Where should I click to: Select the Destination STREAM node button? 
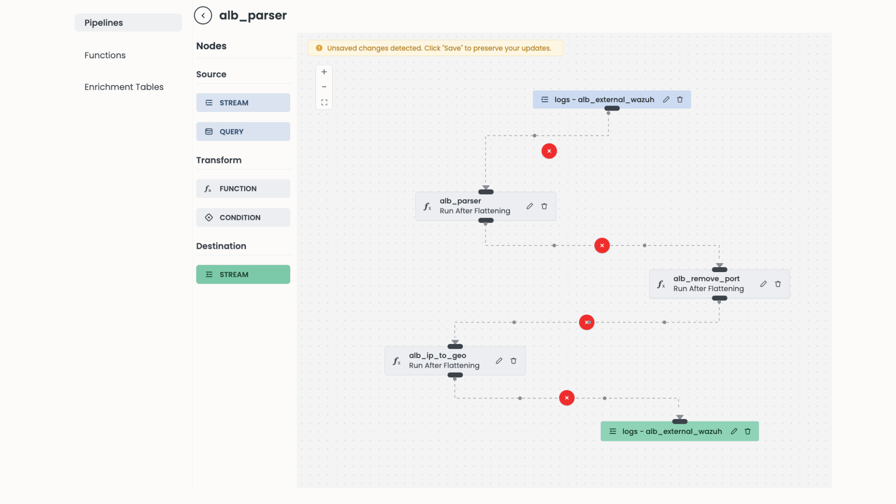243,274
